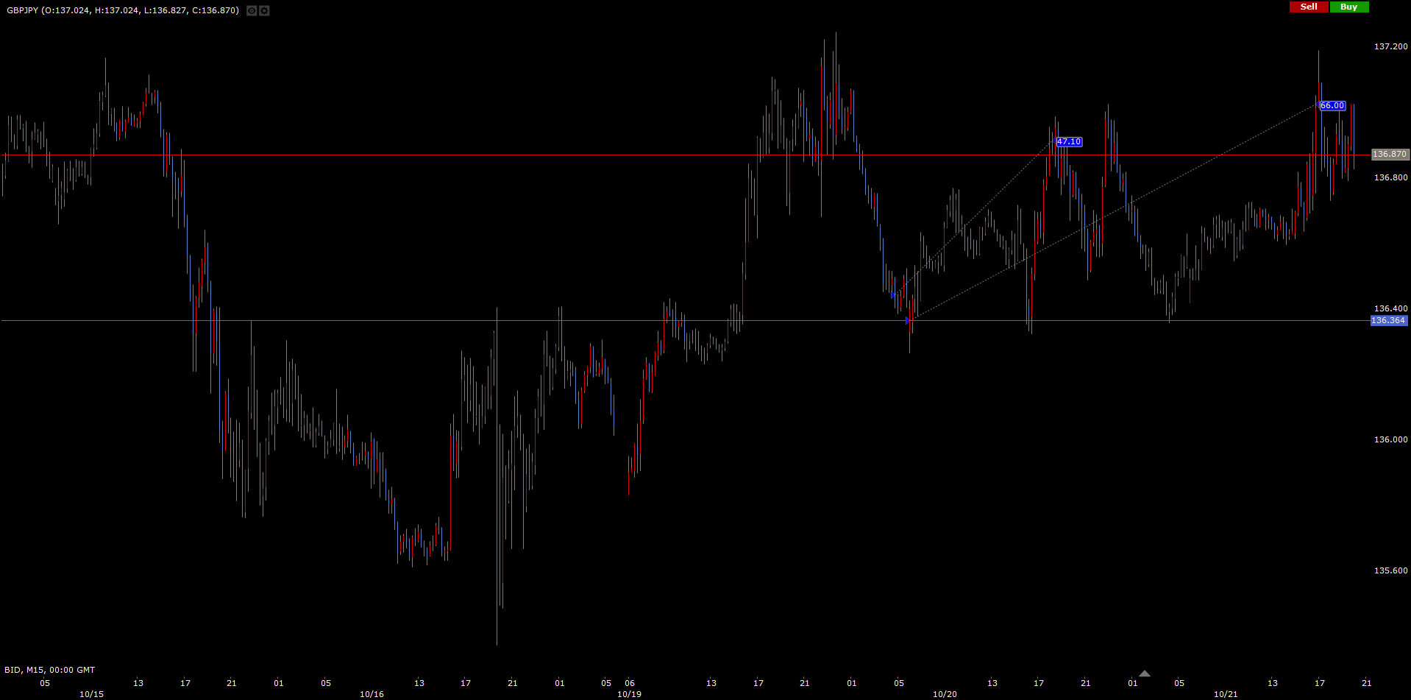Click the gray triangle marker on time axis
This screenshot has width=1411, height=700.
pos(1144,674)
